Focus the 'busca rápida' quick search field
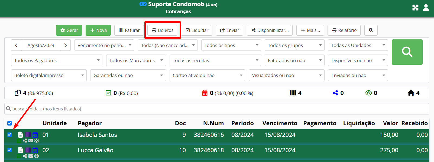 (217, 109)
